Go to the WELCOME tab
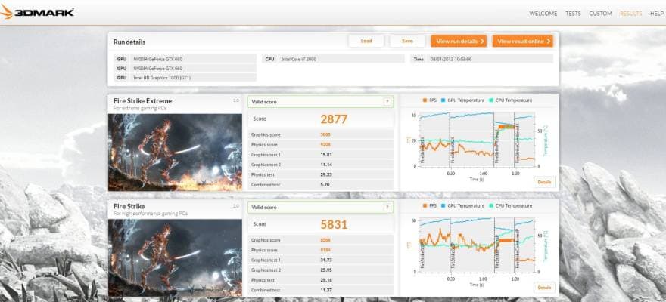The image size is (666, 302). (x=543, y=14)
